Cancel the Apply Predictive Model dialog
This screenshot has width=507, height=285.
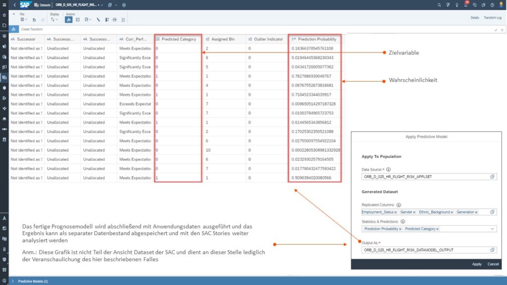[493, 264]
